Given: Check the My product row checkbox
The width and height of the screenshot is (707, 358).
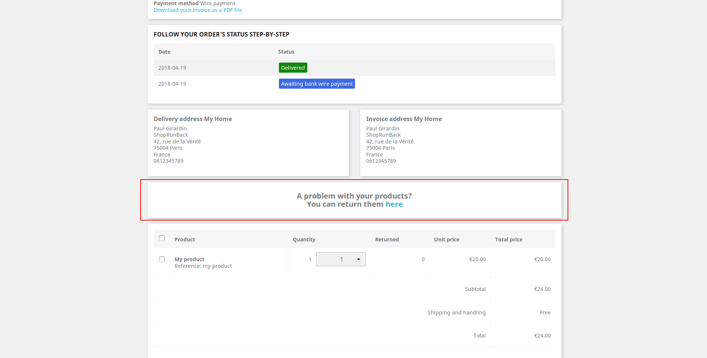Looking at the screenshot, I should point(162,259).
